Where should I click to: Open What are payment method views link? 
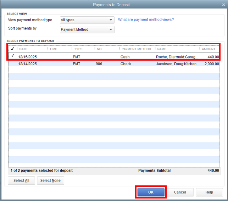click(146, 19)
